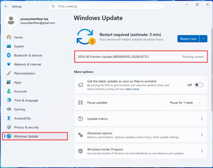Click the yoursystemfixer@gmail.com account email
The width and height of the screenshot is (213, 168).
click(x=38, y=23)
